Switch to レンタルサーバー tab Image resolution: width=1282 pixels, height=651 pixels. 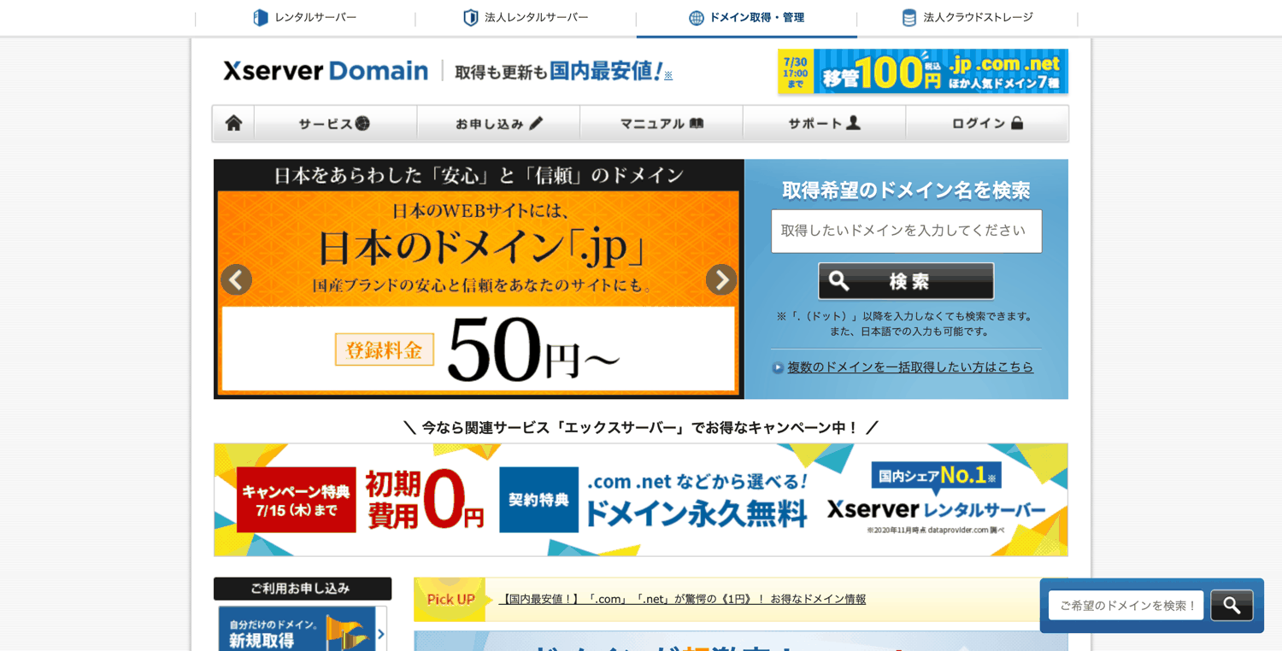pyautogui.click(x=305, y=18)
